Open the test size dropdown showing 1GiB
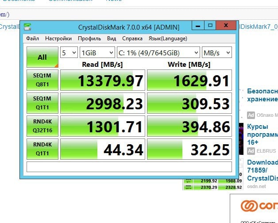Viewport: 278px width, 223px height. coord(97,52)
